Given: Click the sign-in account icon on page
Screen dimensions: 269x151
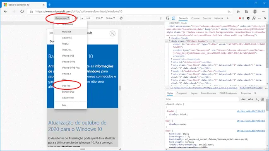Looking at the screenshot, I should tap(113, 33).
